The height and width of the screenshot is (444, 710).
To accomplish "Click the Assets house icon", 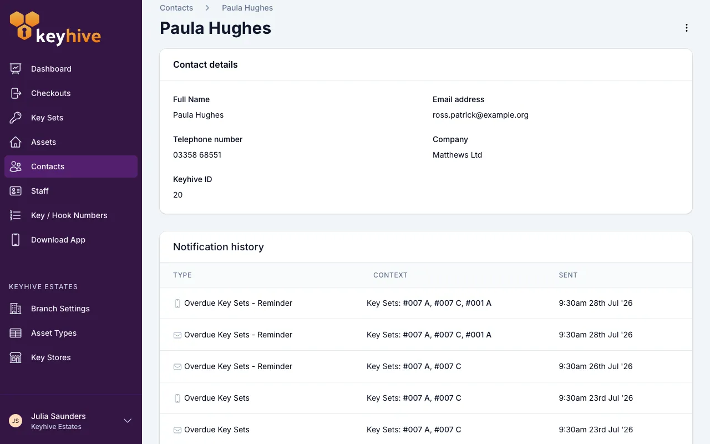I will click(x=16, y=142).
